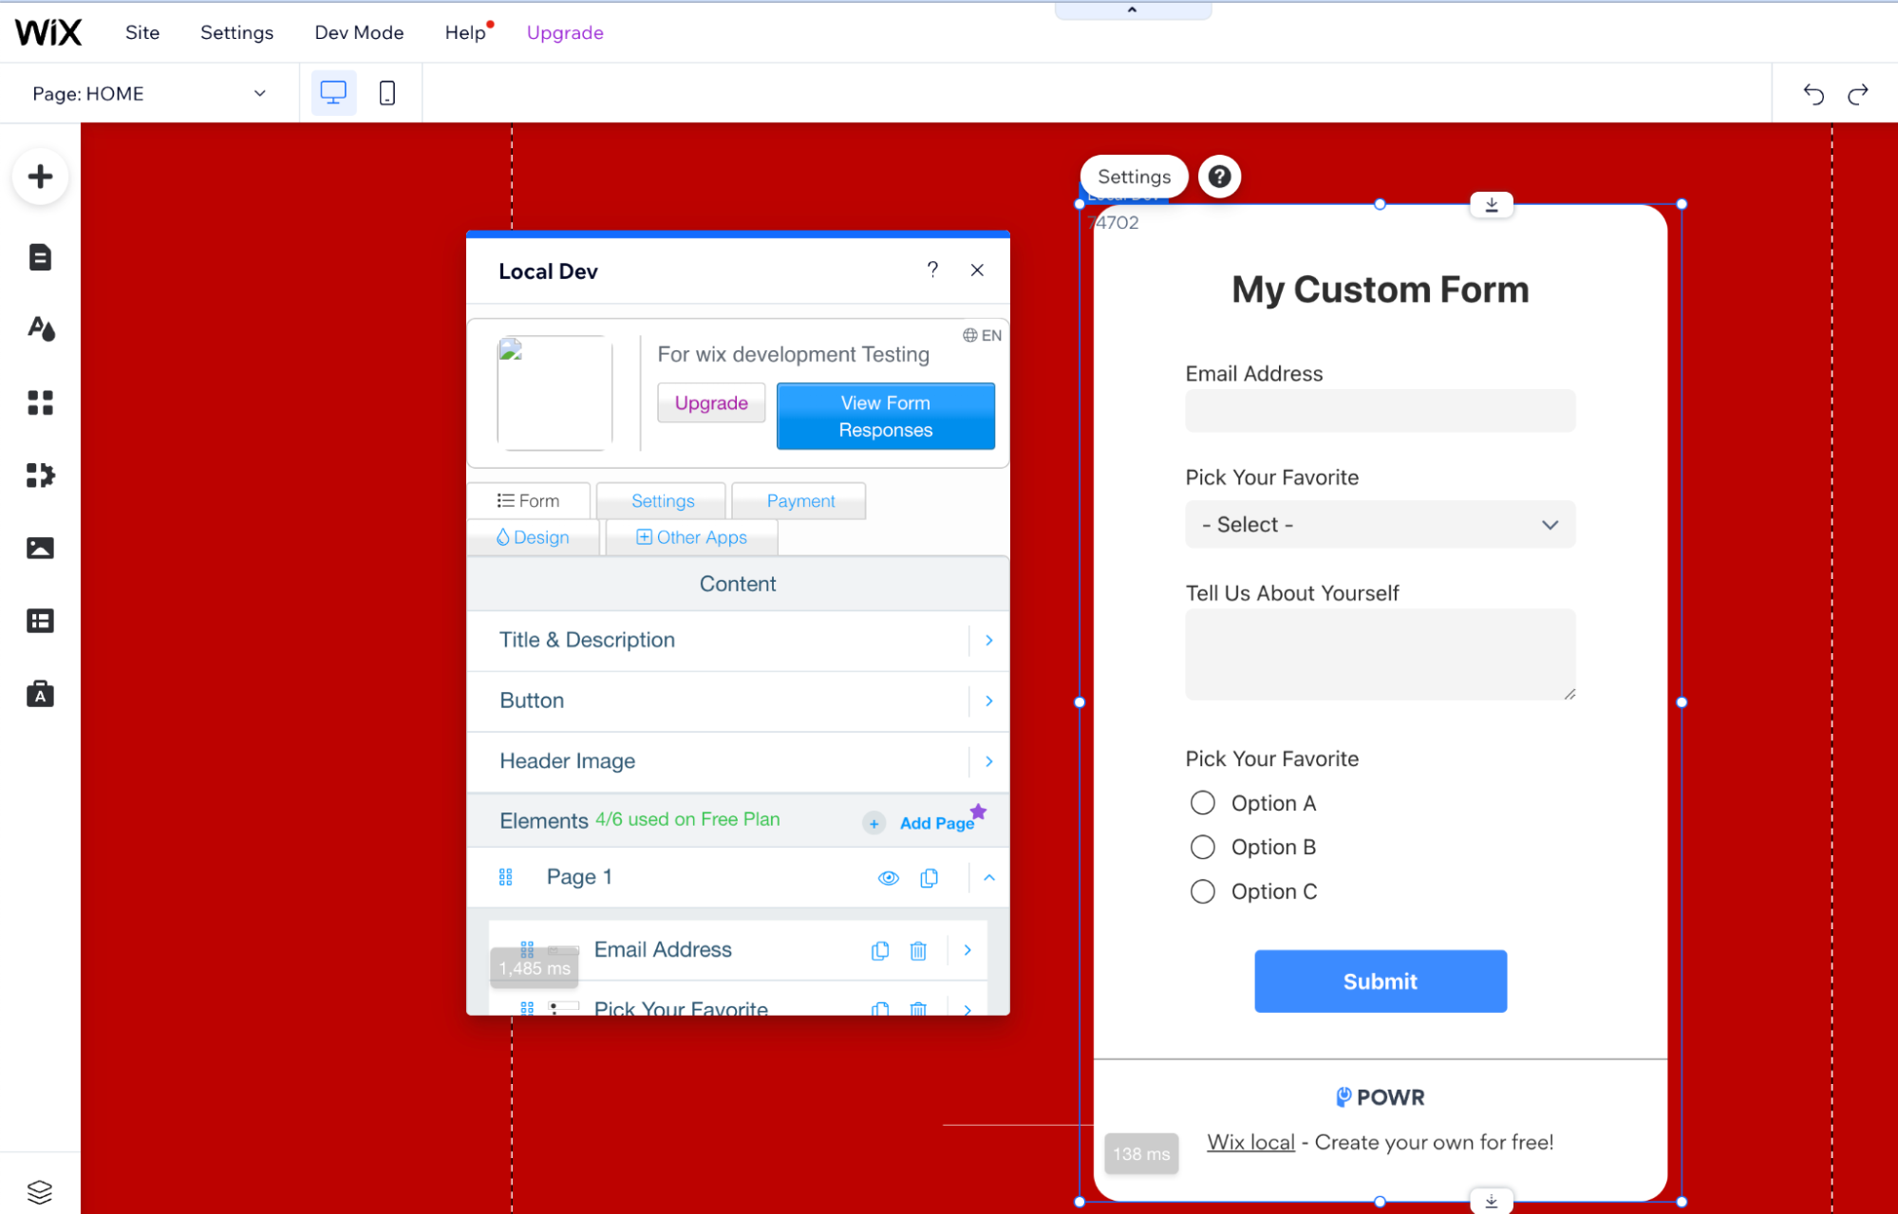Click the undo arrow icon
The image size is (1898, 1214).
(1813, 94)
